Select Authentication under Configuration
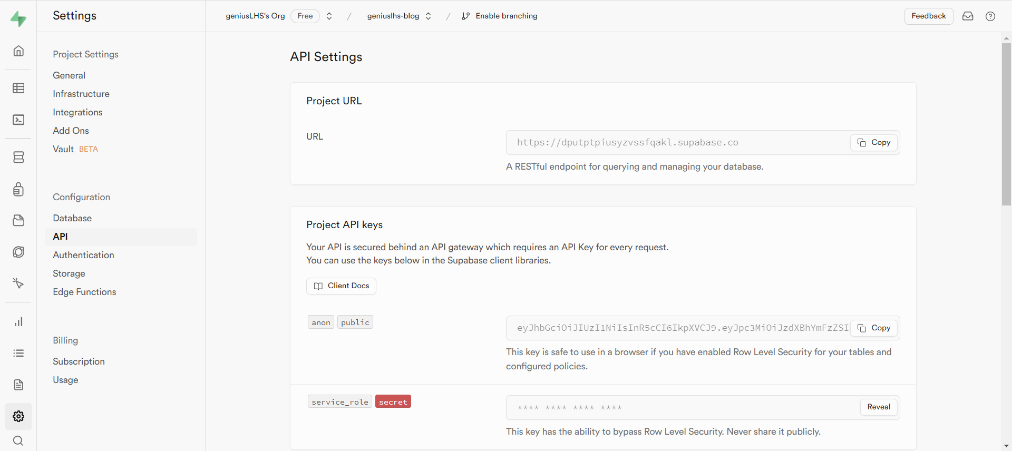Screen dimensions: 1012x451 click(x=83, y=255)
